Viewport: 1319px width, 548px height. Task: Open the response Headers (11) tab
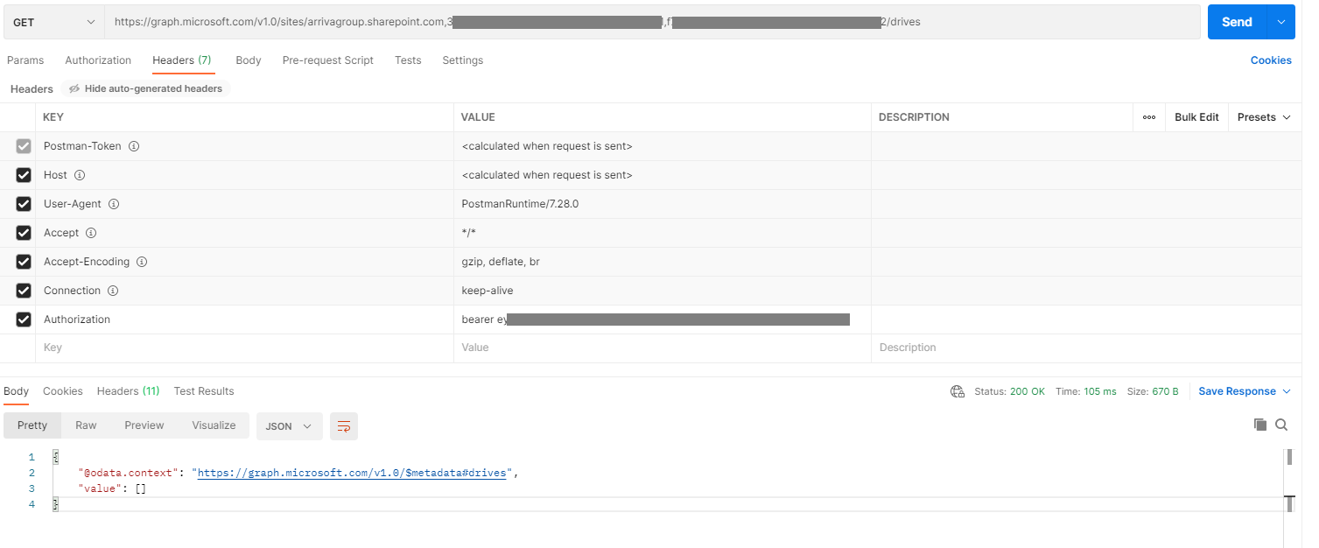pyautogui.click(x=129, y=391)
